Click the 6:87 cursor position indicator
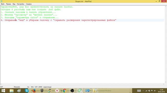This screenshot has height=93, width=167. [2, 87]
